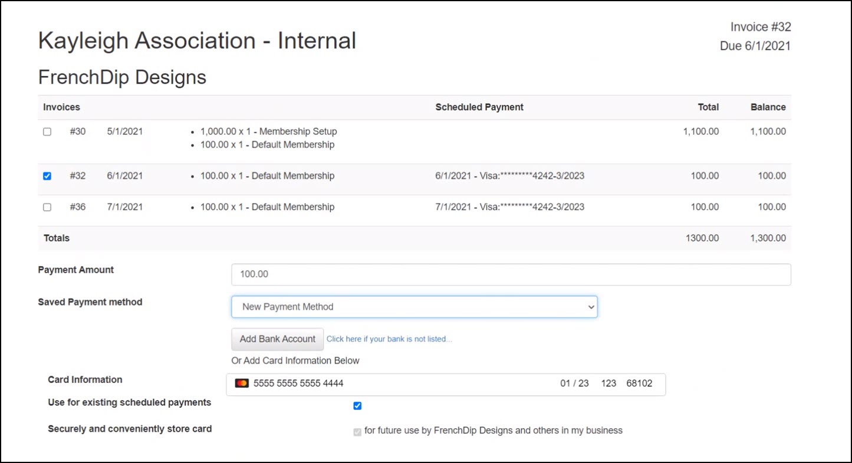852x463 pixels.
Task: Check the invoice #30 checkbox
Action: 47,132
